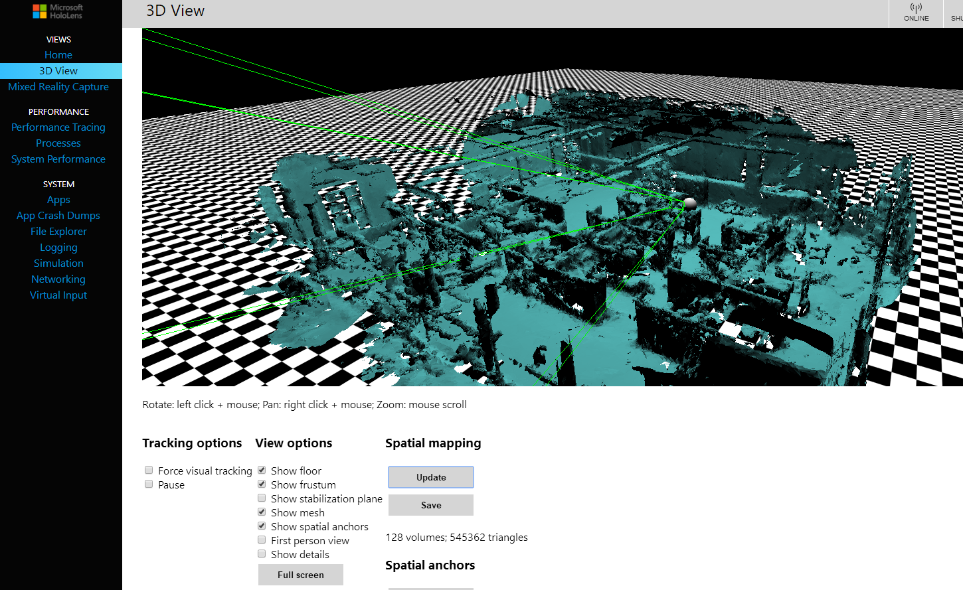963x590 pixels.
Task: Enable Show stabilization plane
Action: [x=262, y=498]
